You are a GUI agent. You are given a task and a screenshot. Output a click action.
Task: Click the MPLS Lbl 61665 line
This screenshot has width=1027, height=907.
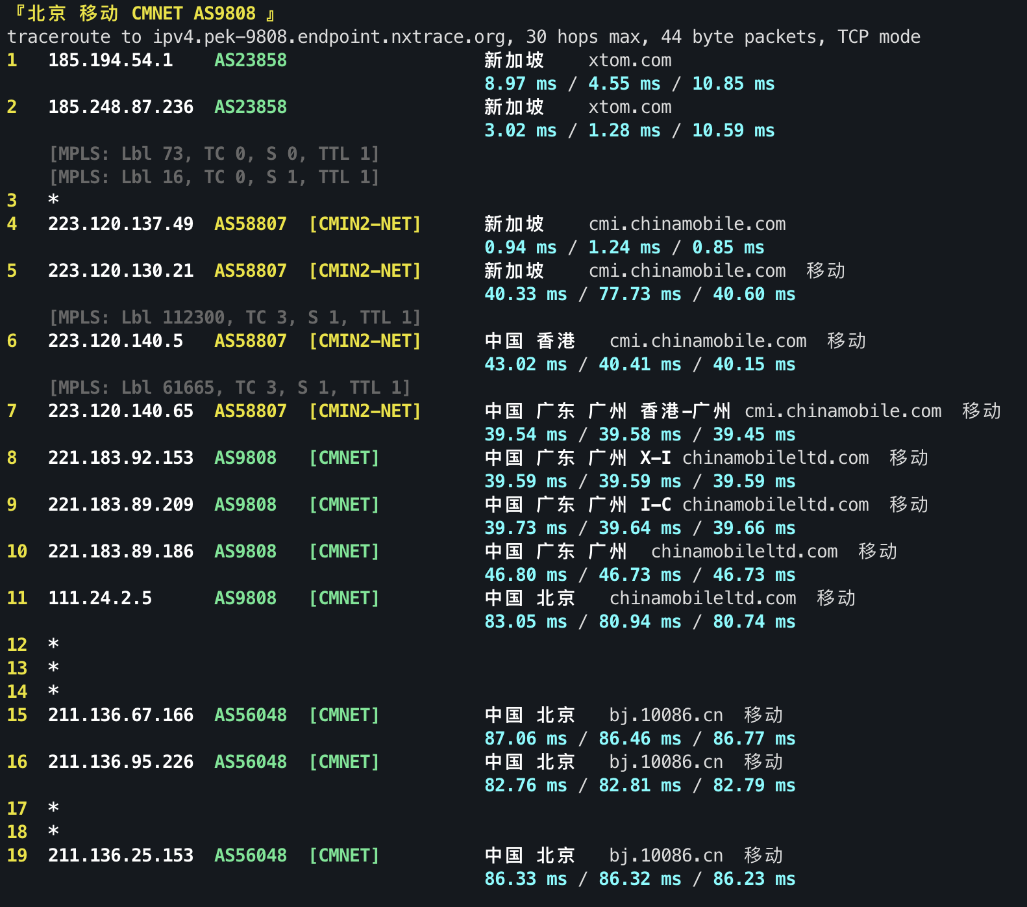click(x=230, y=388)
